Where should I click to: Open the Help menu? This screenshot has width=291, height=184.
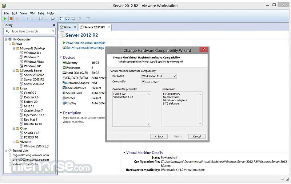(51, 13)
